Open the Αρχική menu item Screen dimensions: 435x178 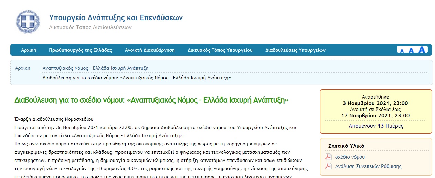pos(29,50)
